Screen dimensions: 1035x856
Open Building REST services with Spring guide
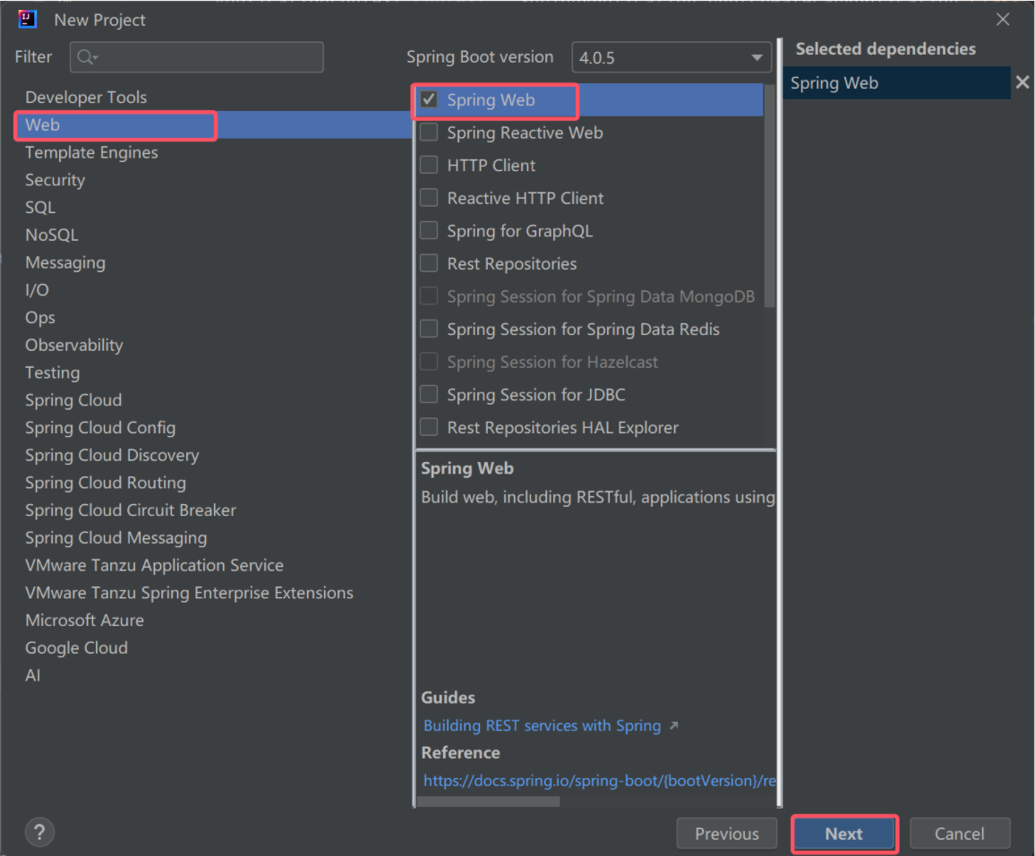542,725
